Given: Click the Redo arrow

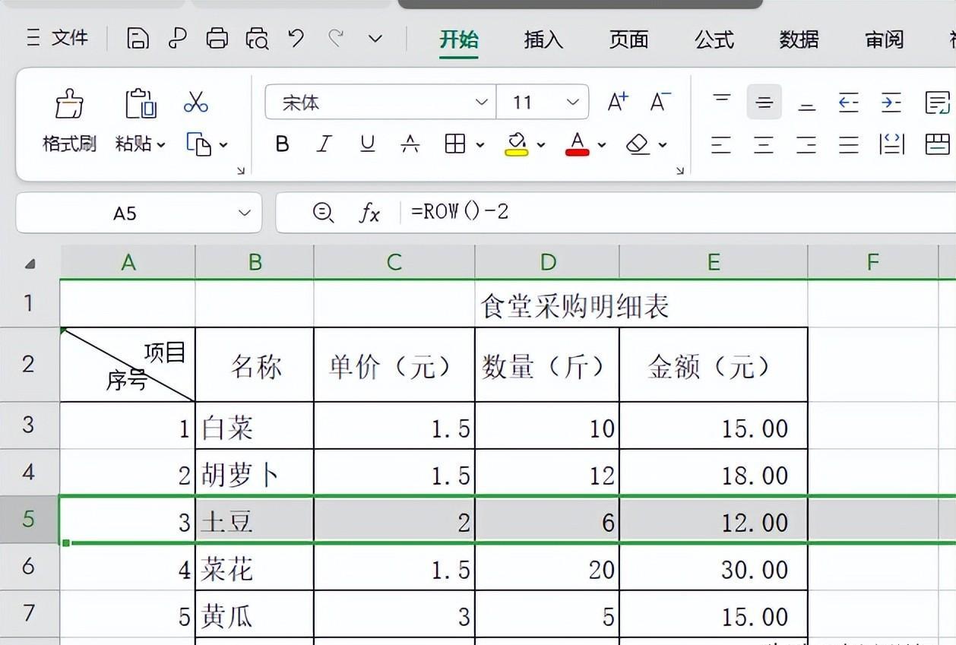Looking at the screenshot, I should [x=336, y=37].
